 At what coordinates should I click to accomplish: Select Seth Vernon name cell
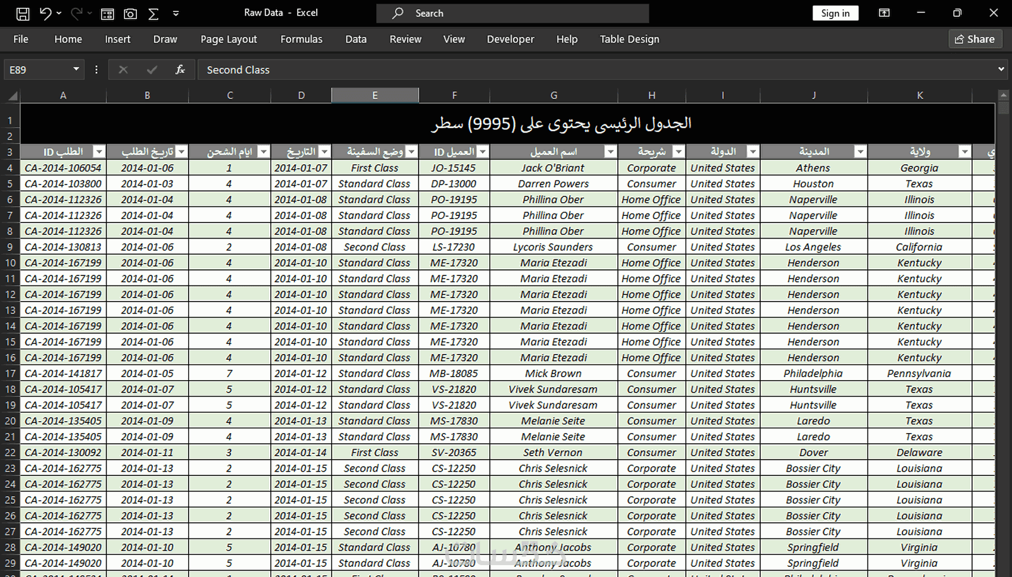[553, 453]
